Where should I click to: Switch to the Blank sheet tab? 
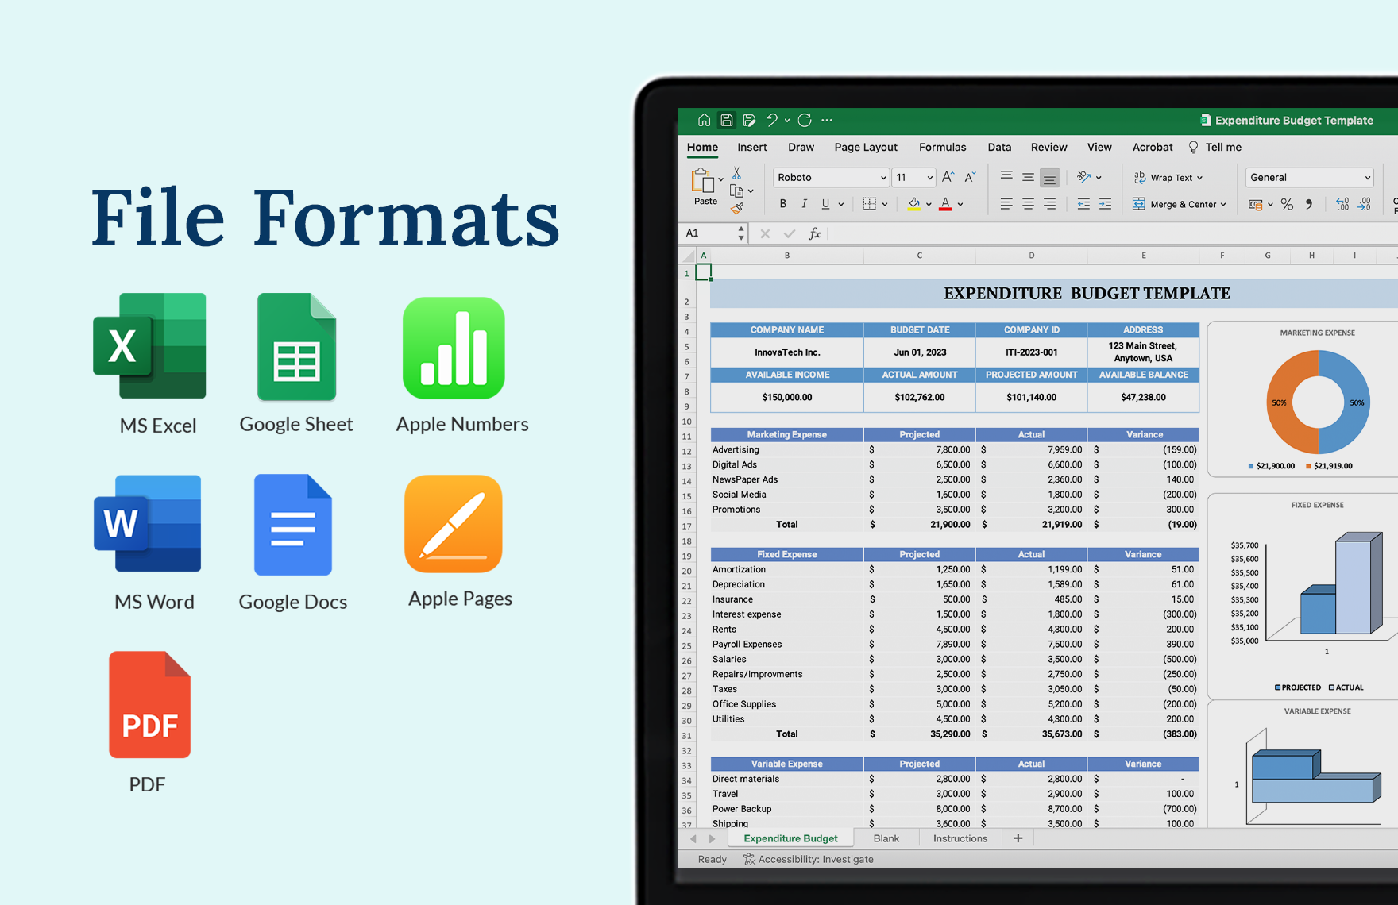pos(886,838)
